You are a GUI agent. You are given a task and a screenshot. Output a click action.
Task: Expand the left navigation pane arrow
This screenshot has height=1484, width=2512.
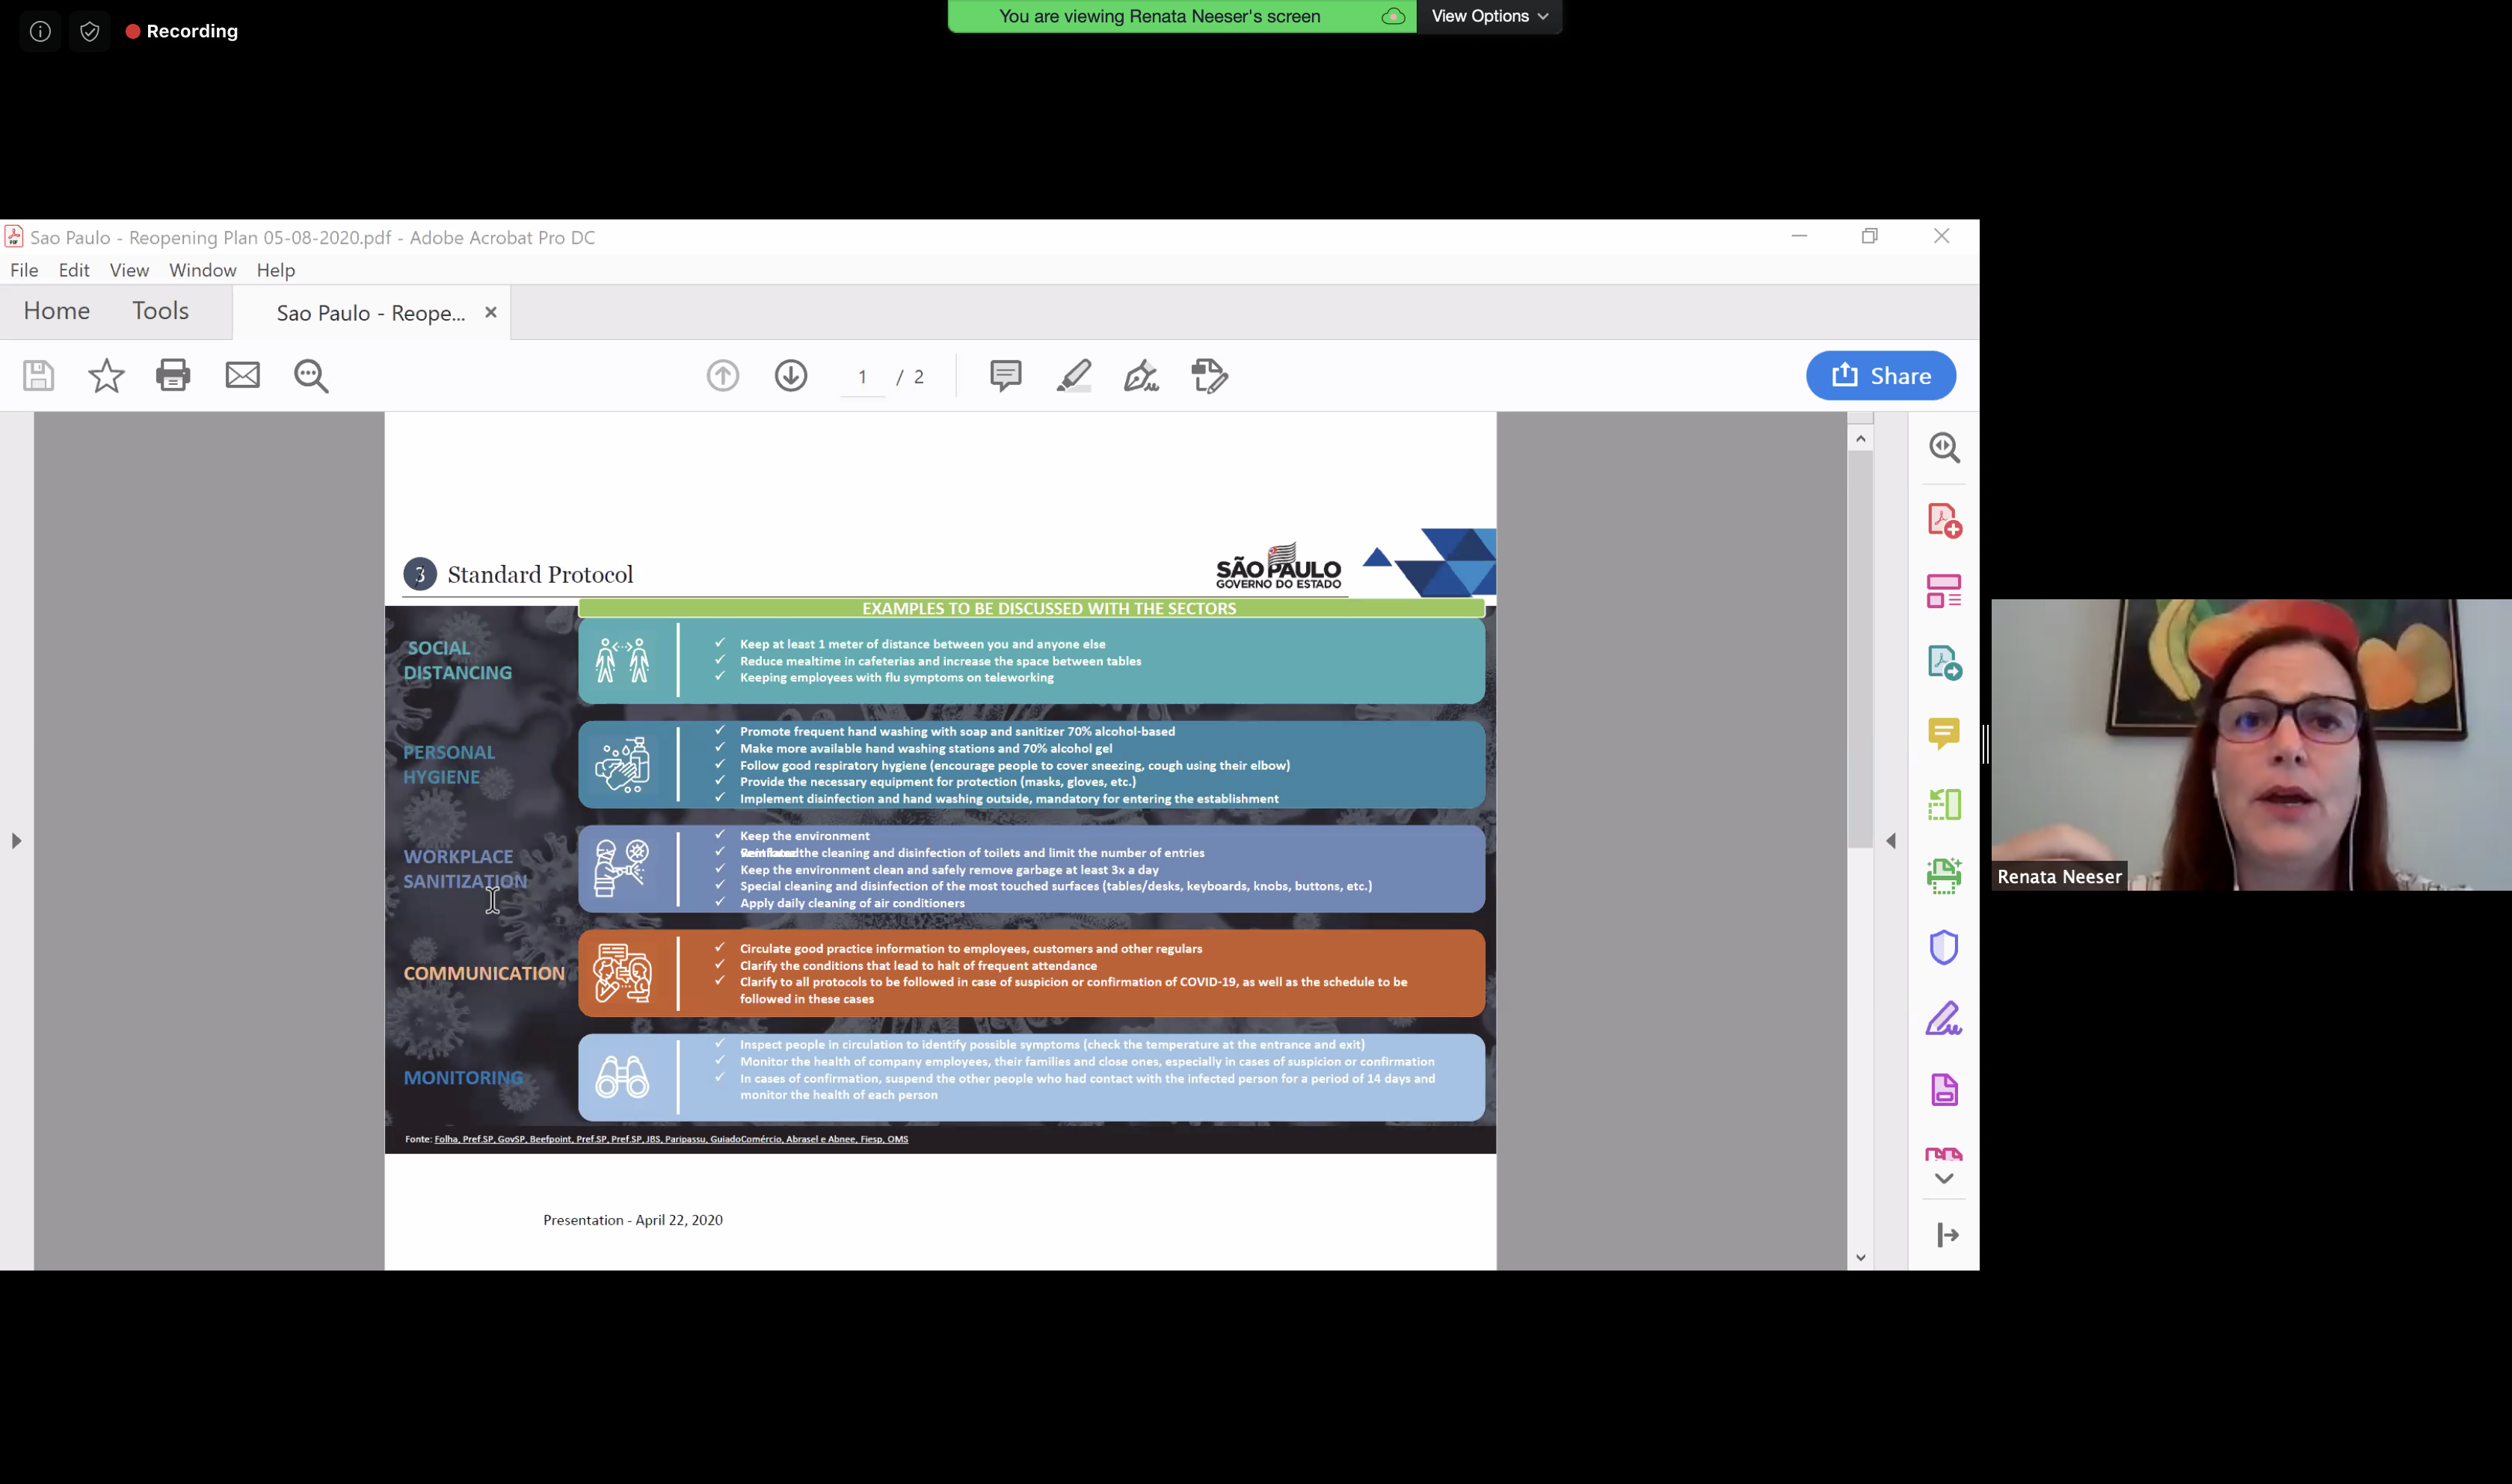[16, 841]
